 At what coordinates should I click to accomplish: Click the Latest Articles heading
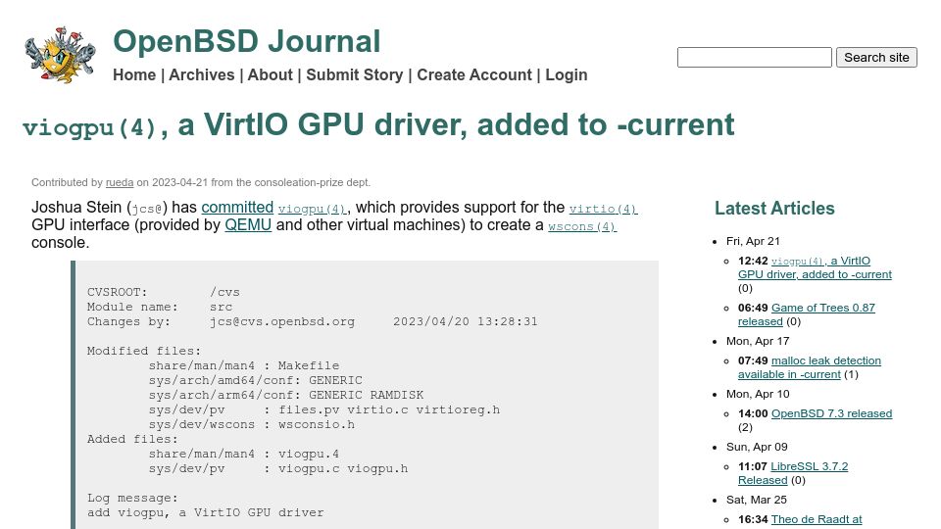click(774, 208)
